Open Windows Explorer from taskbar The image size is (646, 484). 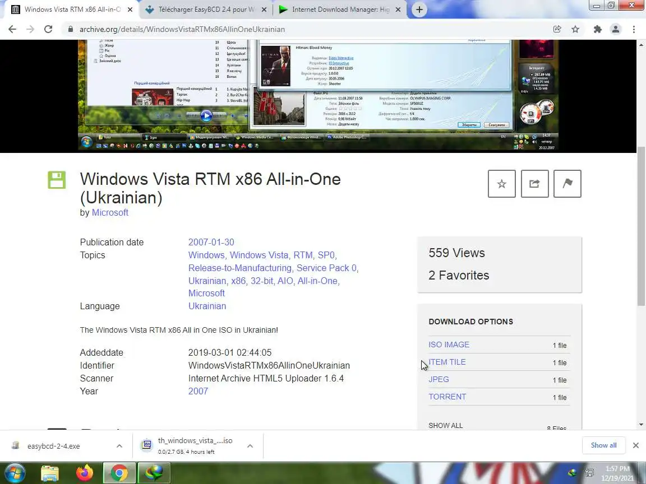[x=50, y=473]
